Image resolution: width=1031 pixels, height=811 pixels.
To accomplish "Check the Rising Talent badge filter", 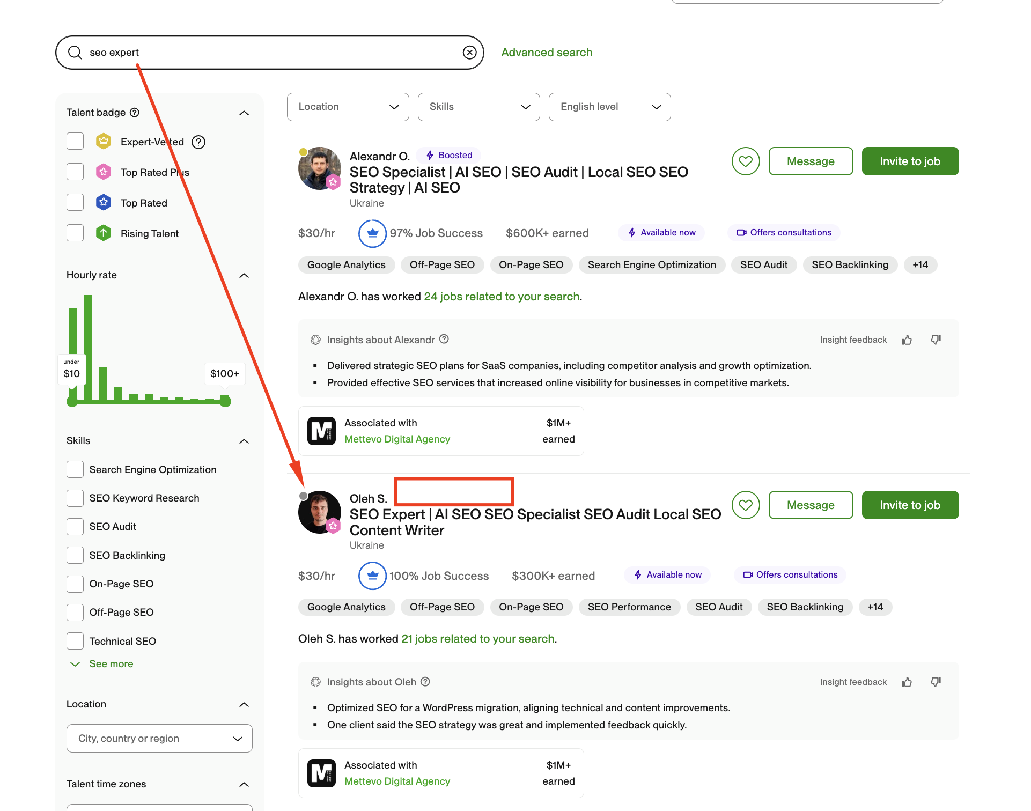I will click(x=75, y=233).
